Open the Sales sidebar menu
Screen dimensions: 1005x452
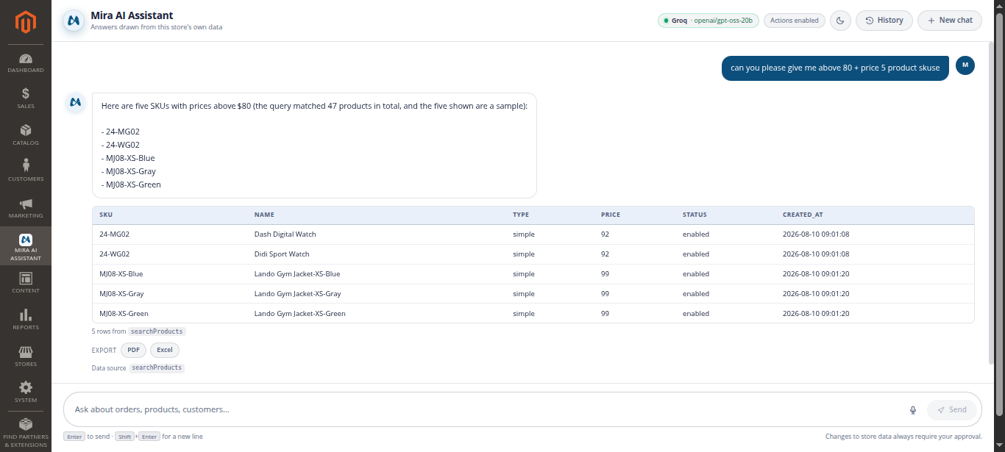(x=26, y=99)
